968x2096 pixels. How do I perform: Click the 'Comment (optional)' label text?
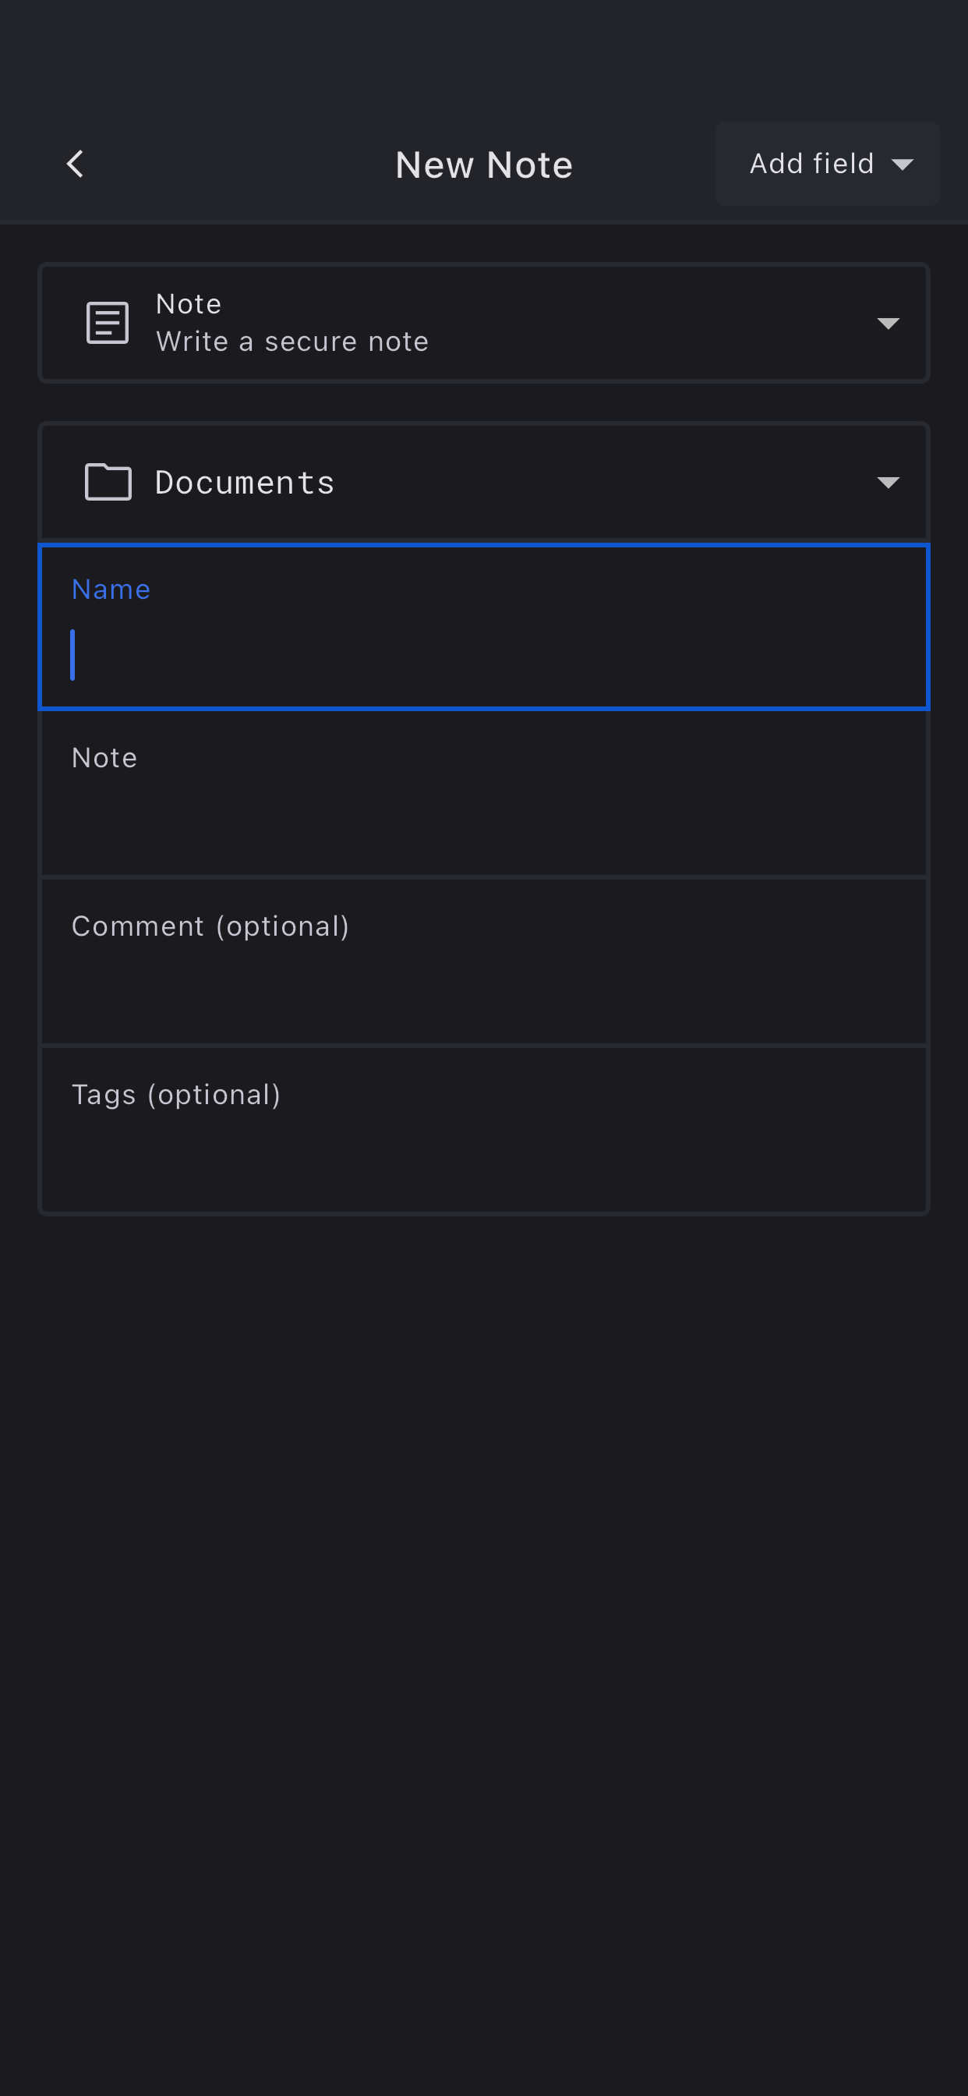(x=210, y=926)
